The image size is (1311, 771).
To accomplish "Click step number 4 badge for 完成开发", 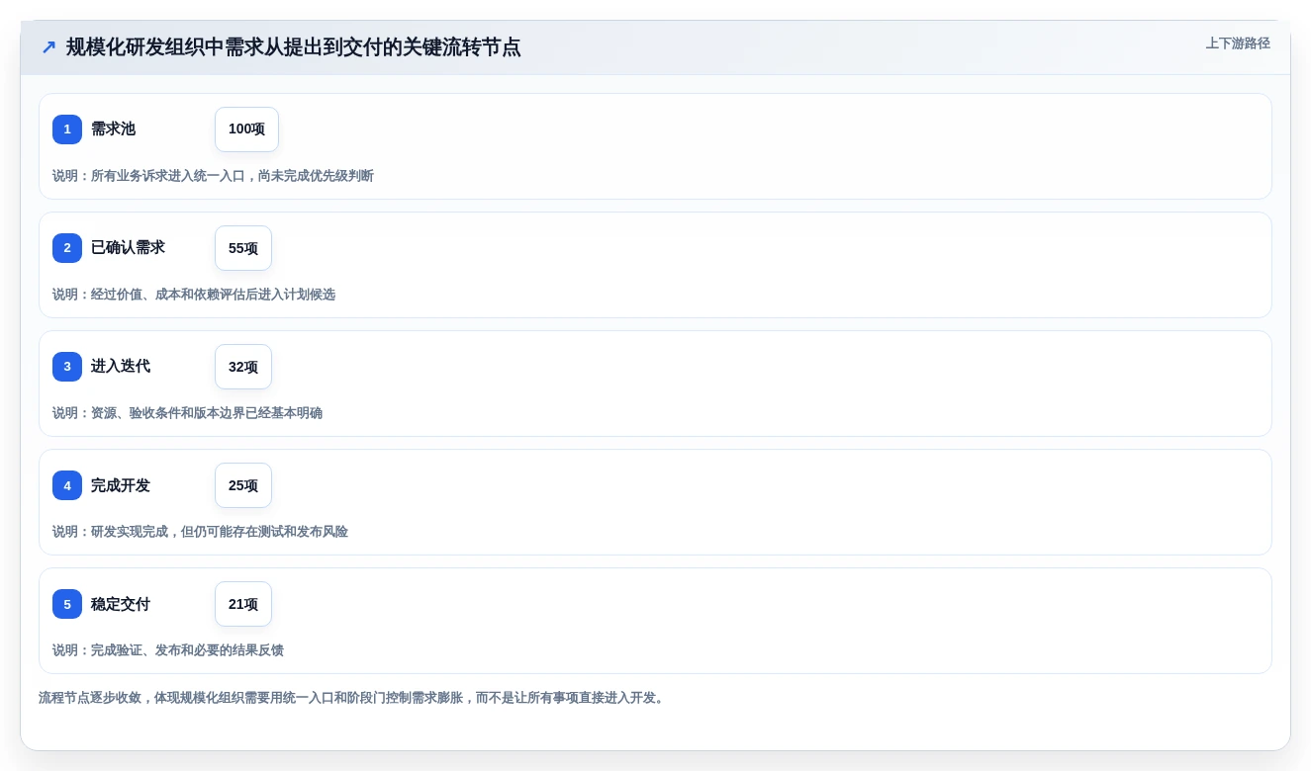I will coord(67,485).
